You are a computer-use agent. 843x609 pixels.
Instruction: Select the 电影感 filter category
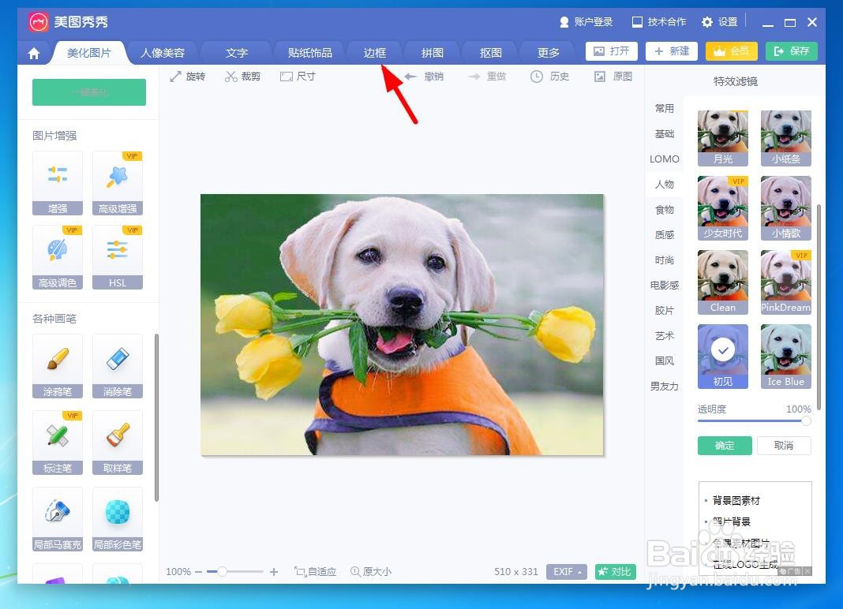coord(665,286)
